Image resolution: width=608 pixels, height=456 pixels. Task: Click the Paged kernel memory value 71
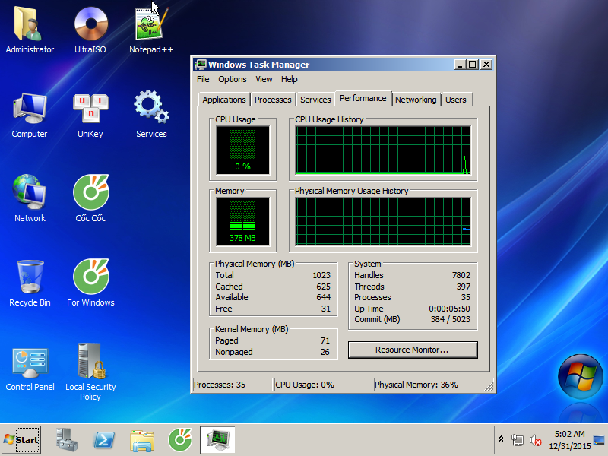pyautogui.click(x=325, y=340)
